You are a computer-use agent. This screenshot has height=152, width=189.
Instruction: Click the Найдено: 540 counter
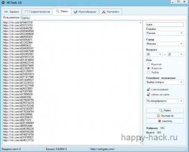click(155, 128)
